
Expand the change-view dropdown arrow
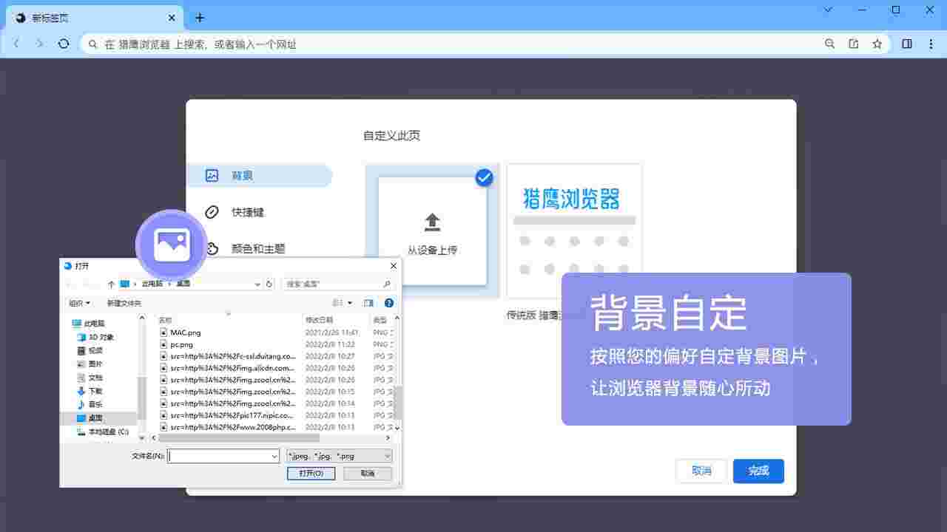[349, 302]
